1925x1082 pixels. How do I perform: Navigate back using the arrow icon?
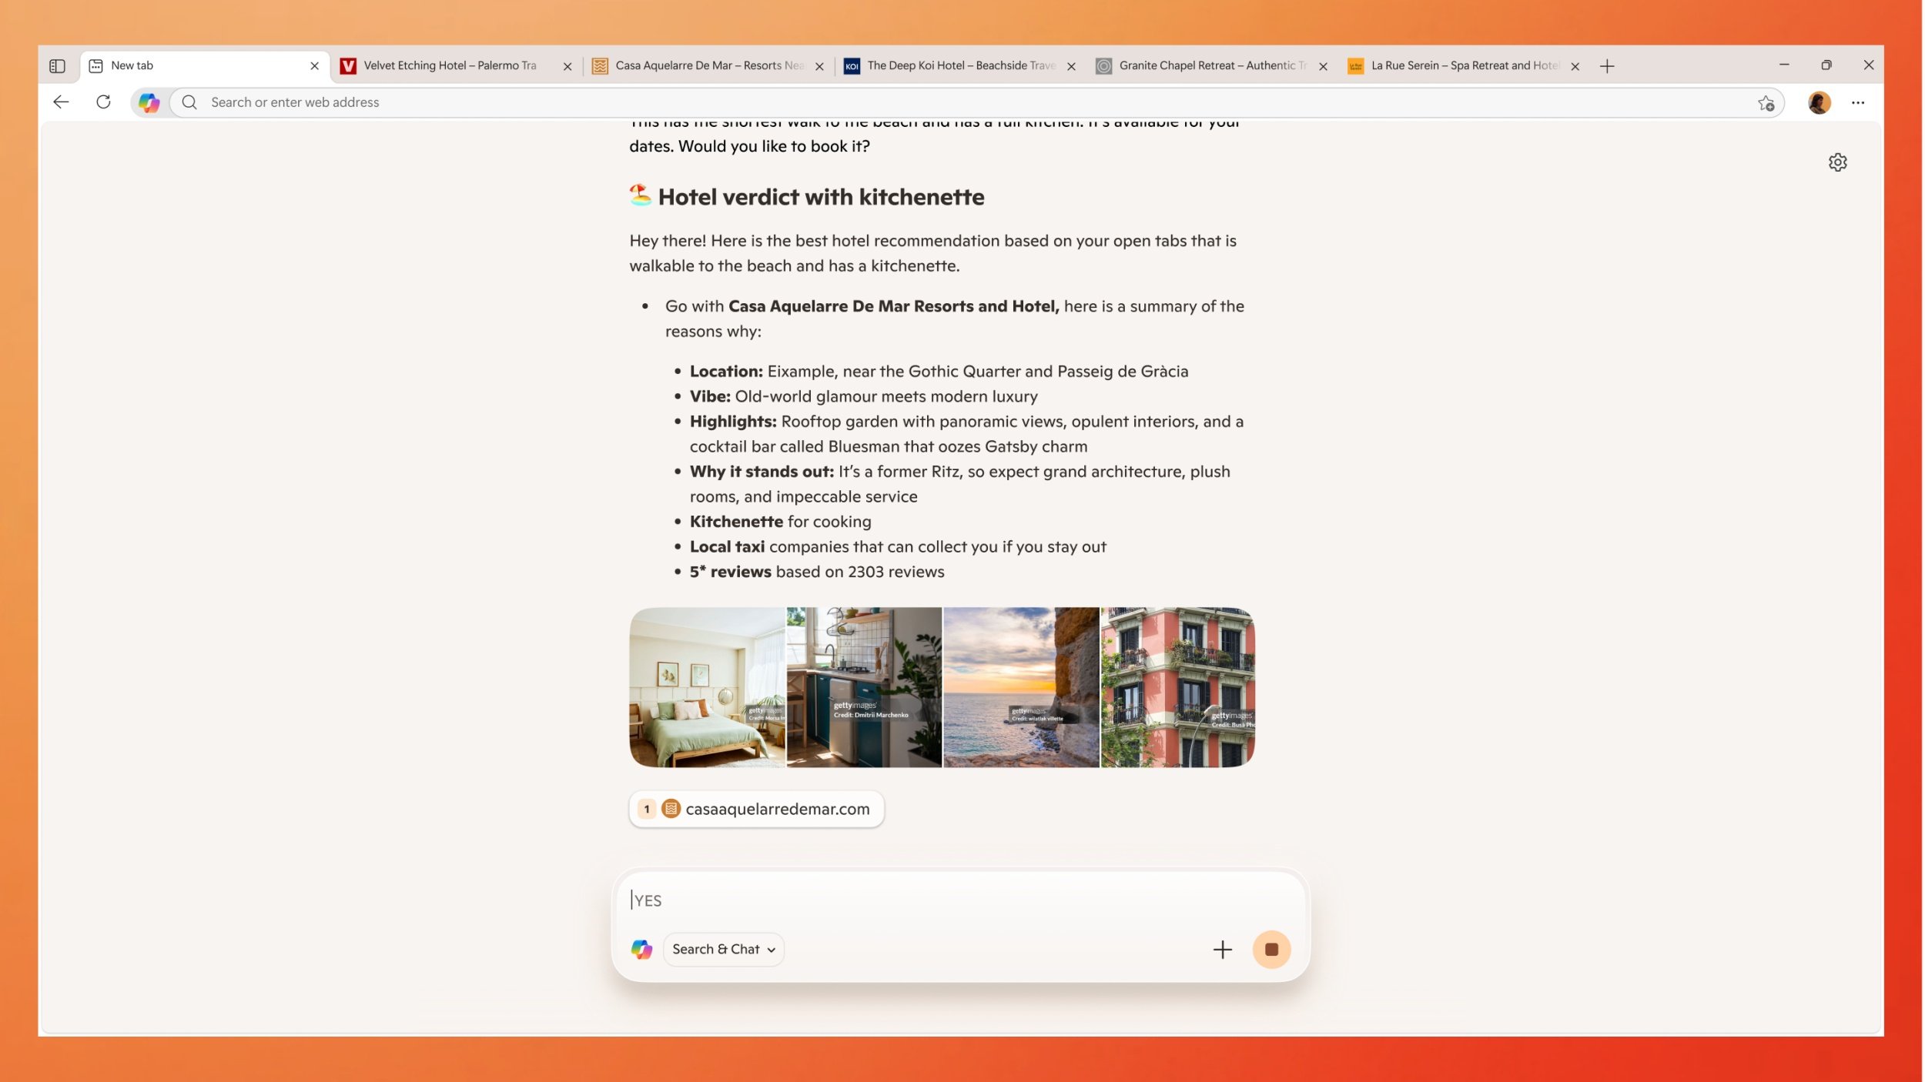(x=60, y=102)
